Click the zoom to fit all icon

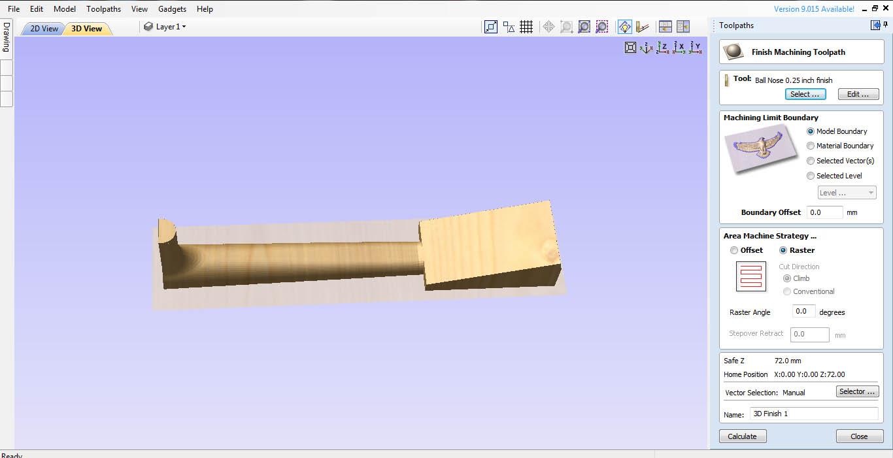coord(584,27)
